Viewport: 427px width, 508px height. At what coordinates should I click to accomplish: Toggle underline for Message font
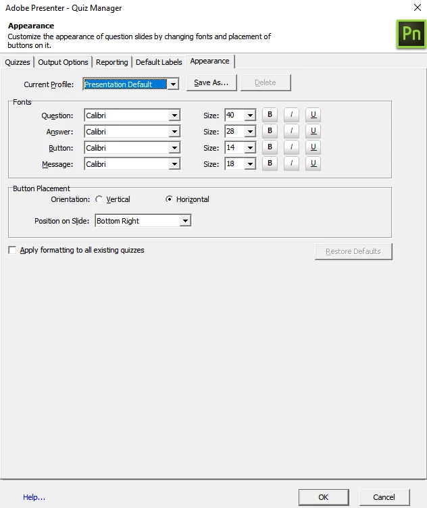click(x=313, y=163)
